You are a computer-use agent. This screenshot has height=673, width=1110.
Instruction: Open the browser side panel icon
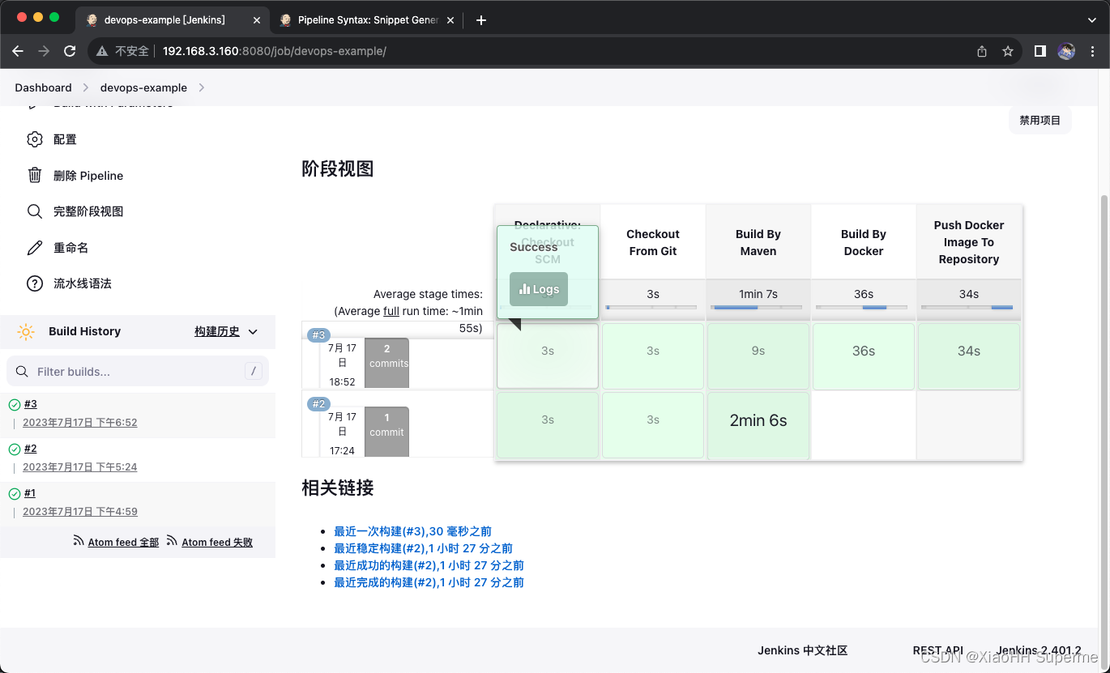(1040, 51)
